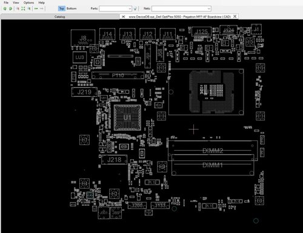Viewport: 303px width, 233px height.
Task: Select connector J1 at top right
Action: 256,29
